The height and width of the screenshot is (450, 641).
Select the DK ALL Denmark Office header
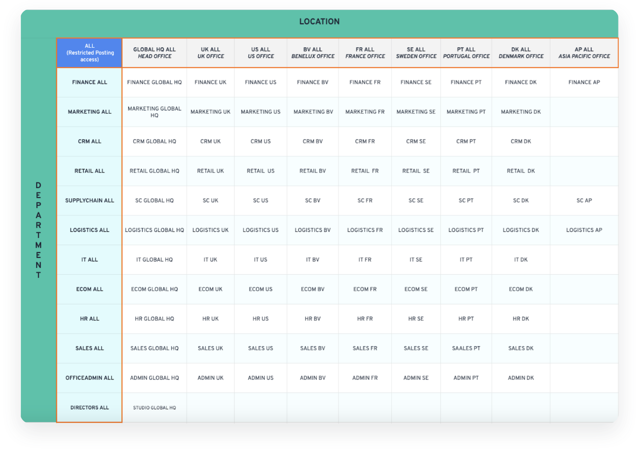coord(521,53)
